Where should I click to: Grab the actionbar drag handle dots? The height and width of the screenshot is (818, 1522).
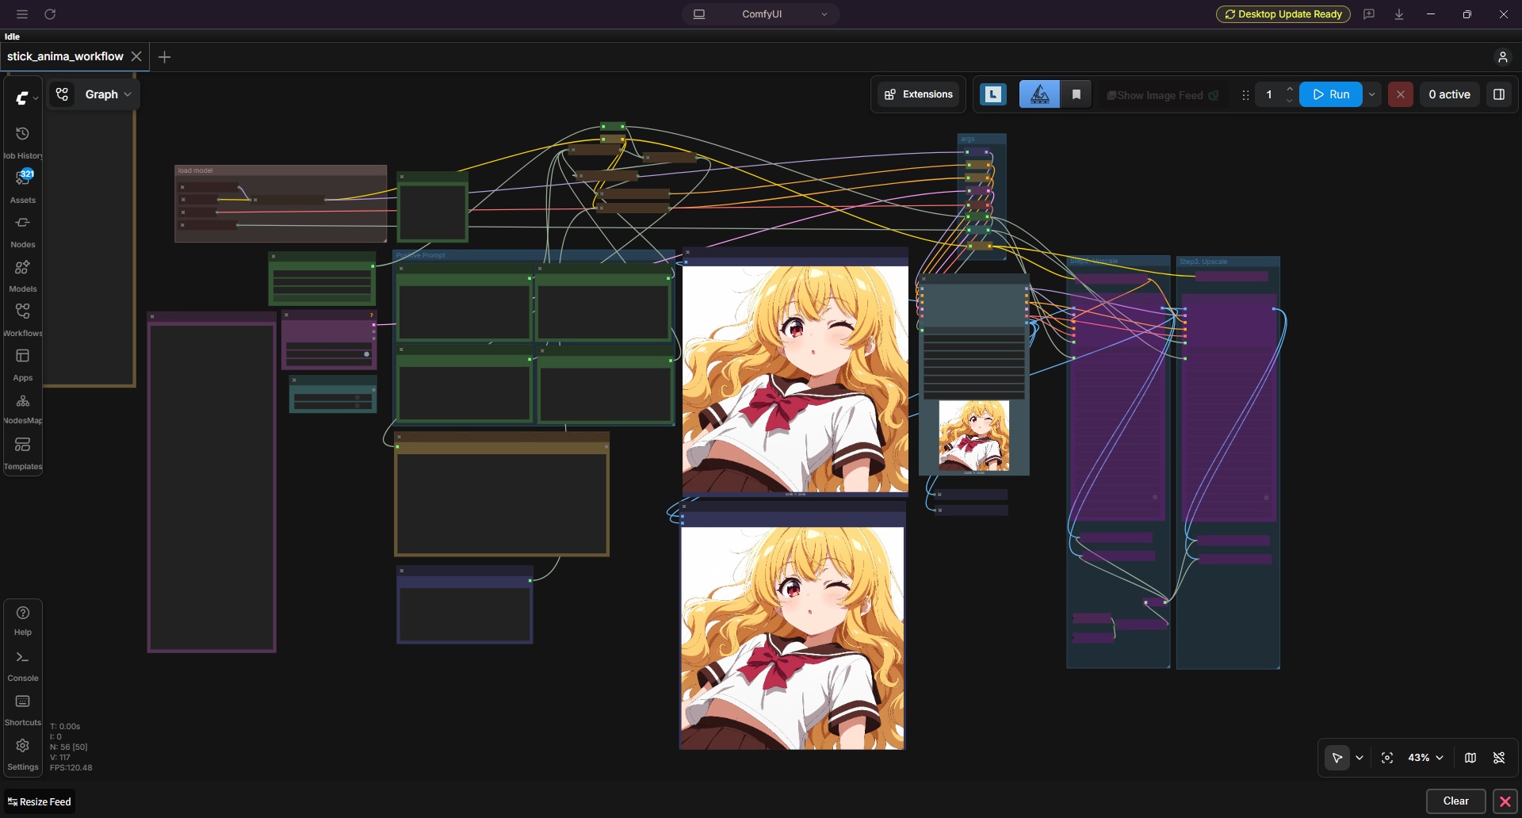[x=1245, y=95]
